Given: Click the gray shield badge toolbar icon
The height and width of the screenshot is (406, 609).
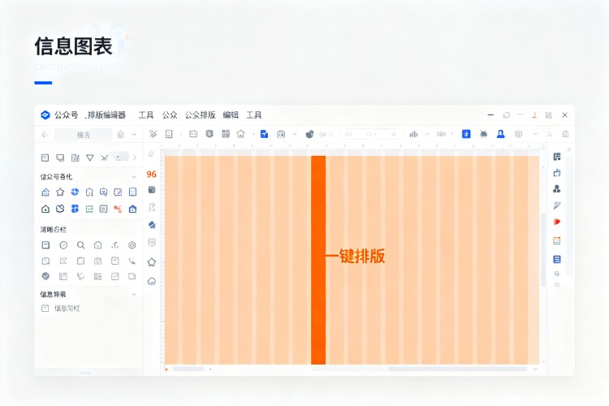Looking at the screenshot, I should pos(209,134).
